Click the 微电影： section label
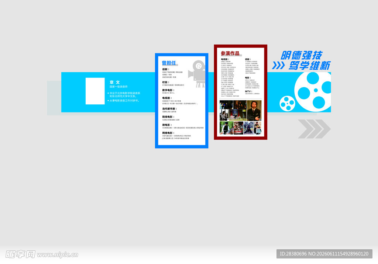The height and width of the screenshot is (264, 378). (x=167, y=125)
